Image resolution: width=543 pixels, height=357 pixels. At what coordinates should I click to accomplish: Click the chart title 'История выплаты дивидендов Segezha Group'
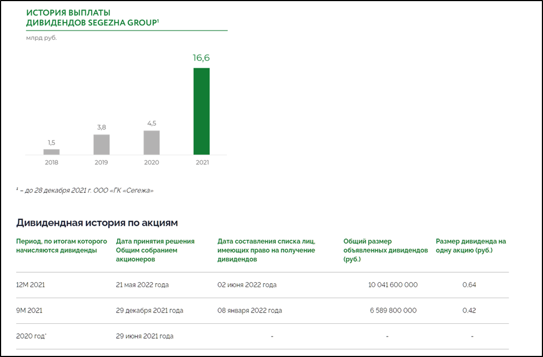coord(93,18)
